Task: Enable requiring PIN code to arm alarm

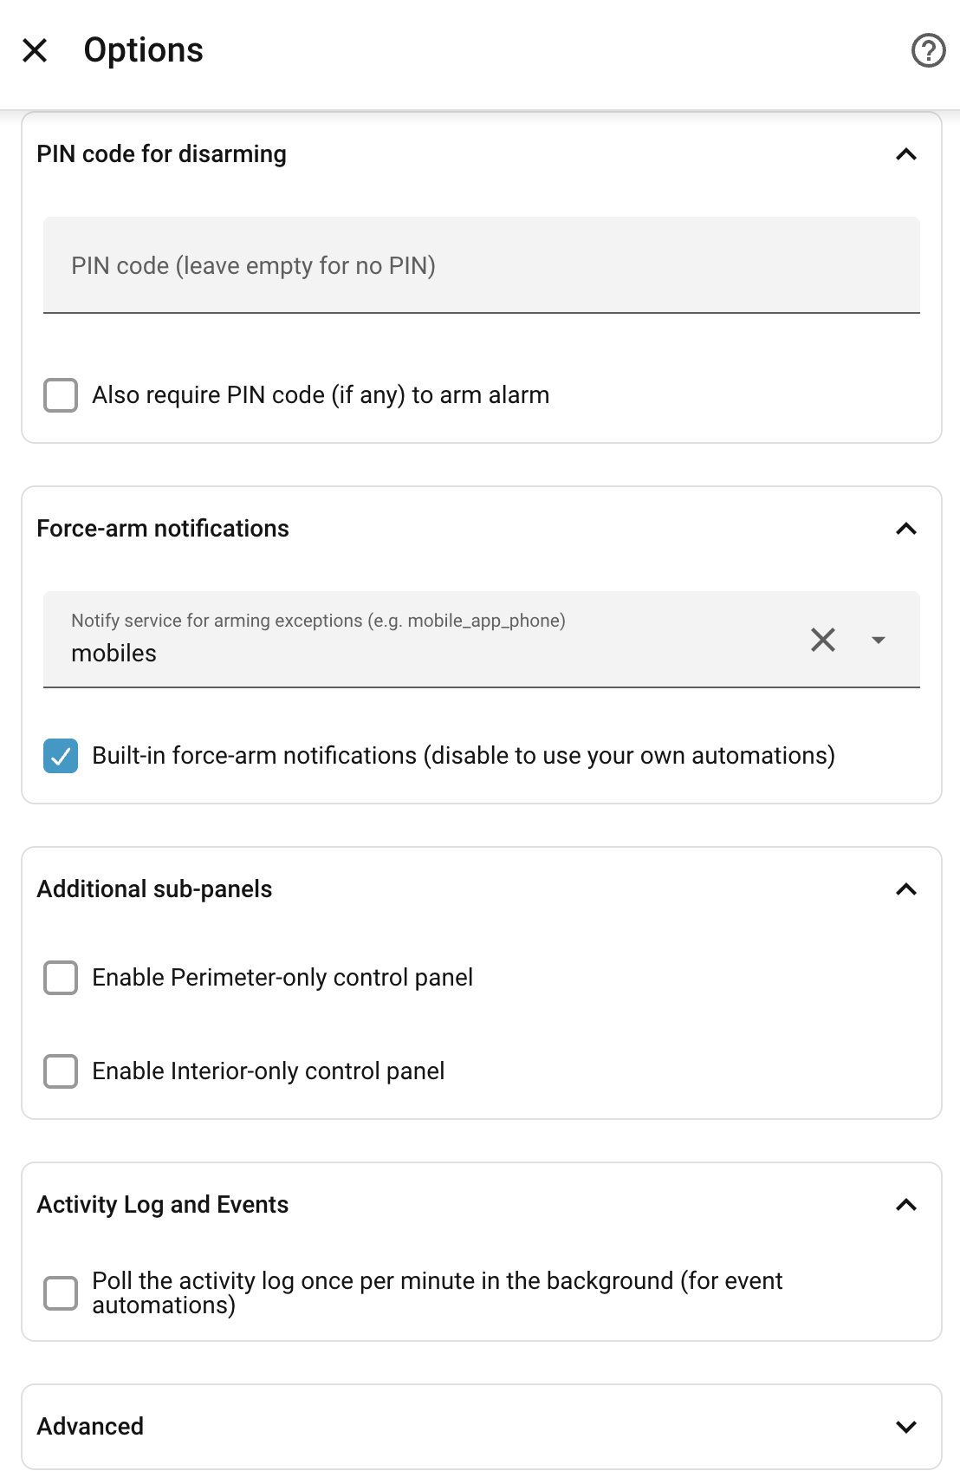Action: click(x=61, y=395)
